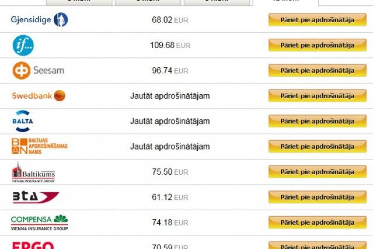Open the if... insurance logo
Image resolution: width=373 pixels, height=249 pixels.
coord(23,45)
